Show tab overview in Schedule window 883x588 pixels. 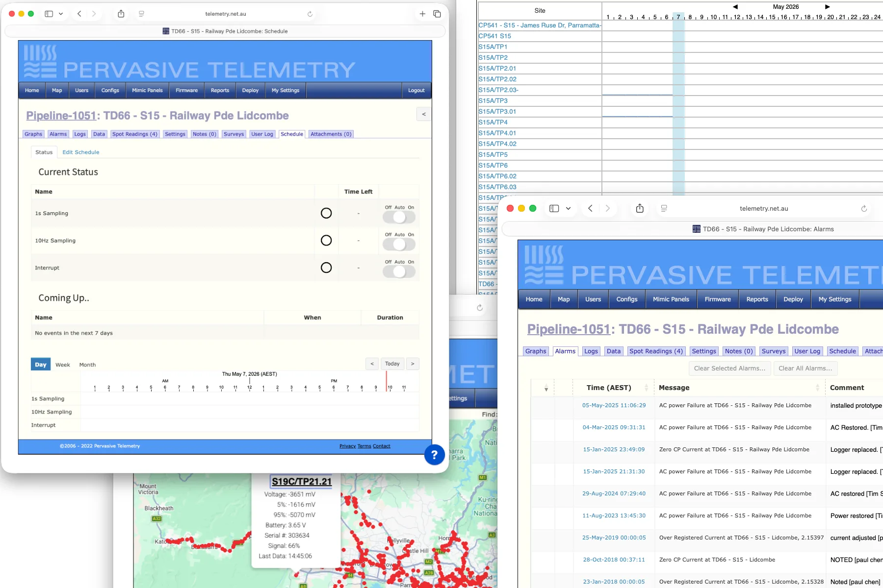click(437, 14)
